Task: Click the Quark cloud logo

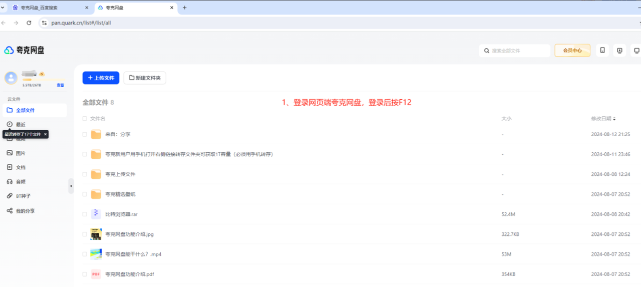Action: point(24,50)
